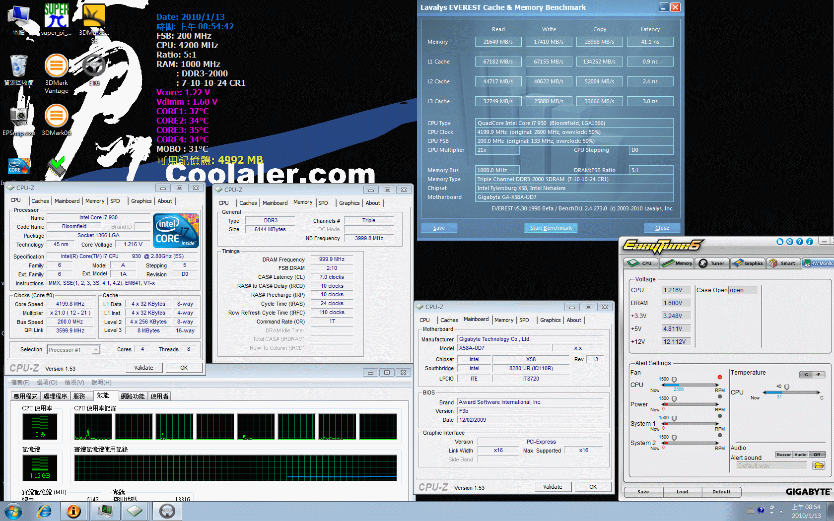Open Windows Start orb
The height and width of the screenshot is (521, 834).
pos(13,511)
